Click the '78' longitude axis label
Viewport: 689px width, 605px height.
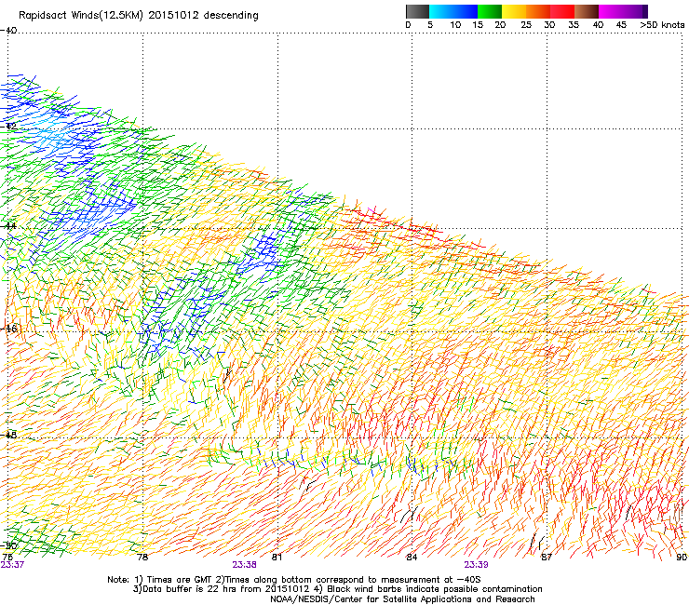(142, 558)
